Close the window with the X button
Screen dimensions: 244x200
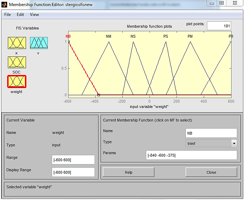point(235,3)
